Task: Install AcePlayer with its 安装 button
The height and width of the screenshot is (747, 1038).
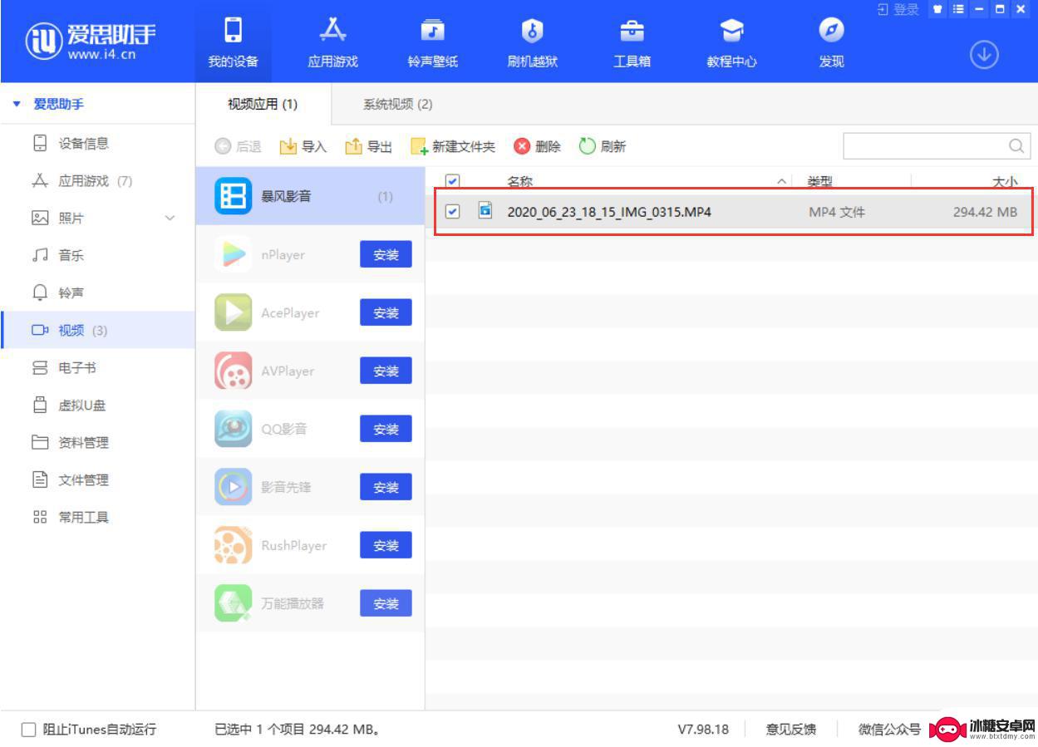Action: (x=386, y=312)
